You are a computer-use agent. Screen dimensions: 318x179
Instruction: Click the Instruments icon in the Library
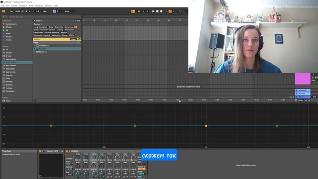tap(3, 59)
